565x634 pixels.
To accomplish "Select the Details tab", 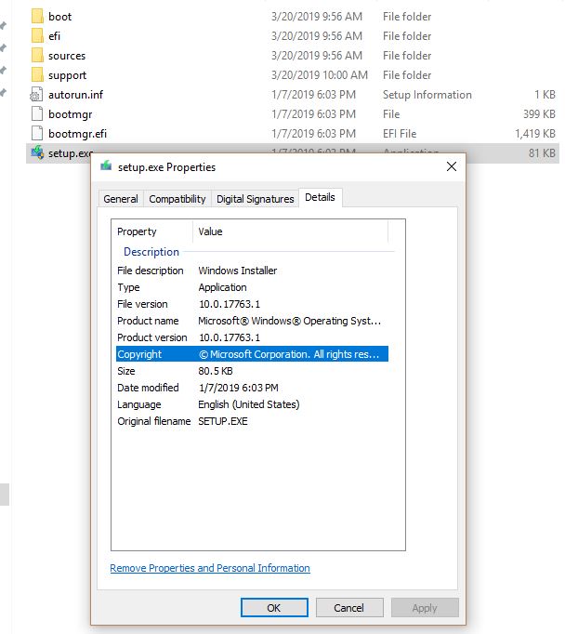I will tap(320, 197).
